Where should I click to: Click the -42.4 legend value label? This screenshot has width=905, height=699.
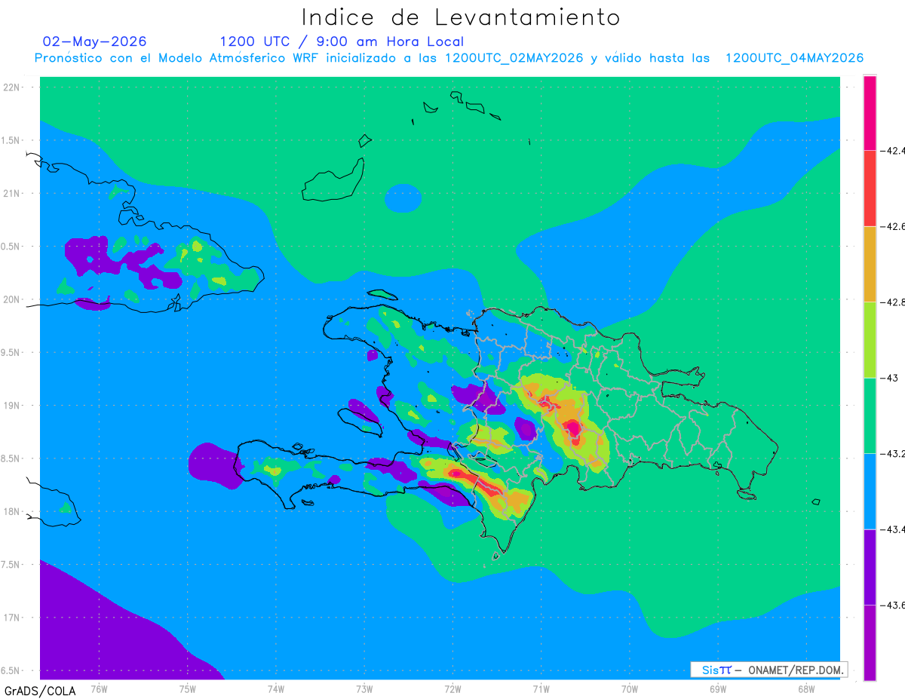[893, 151]
